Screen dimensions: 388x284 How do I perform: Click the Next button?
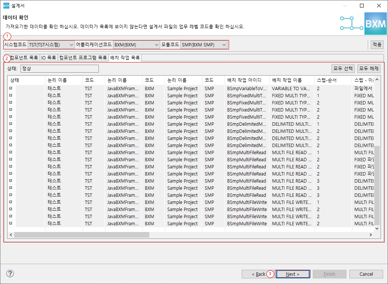click(293, 274)
